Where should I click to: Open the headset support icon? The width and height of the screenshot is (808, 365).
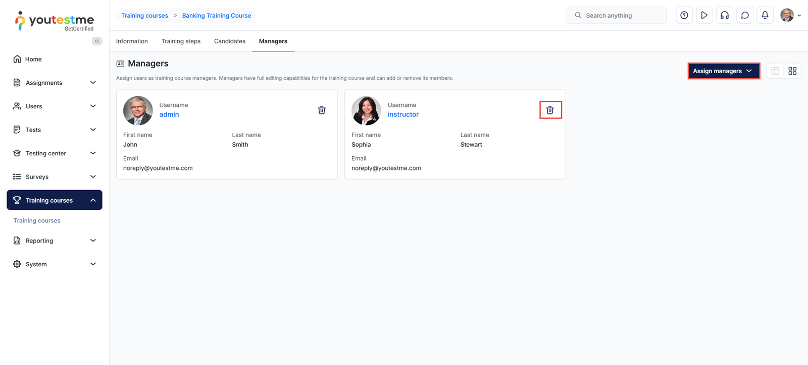pos(724,16)
